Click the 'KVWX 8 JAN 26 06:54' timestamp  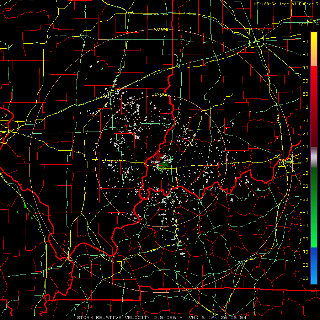coord(216,318)
